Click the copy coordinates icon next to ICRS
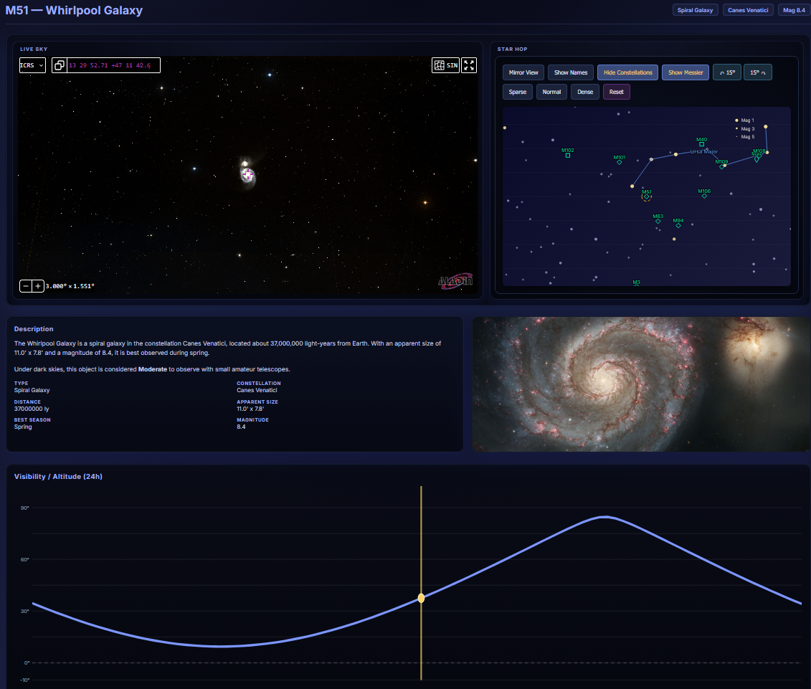 click(60, 65)
